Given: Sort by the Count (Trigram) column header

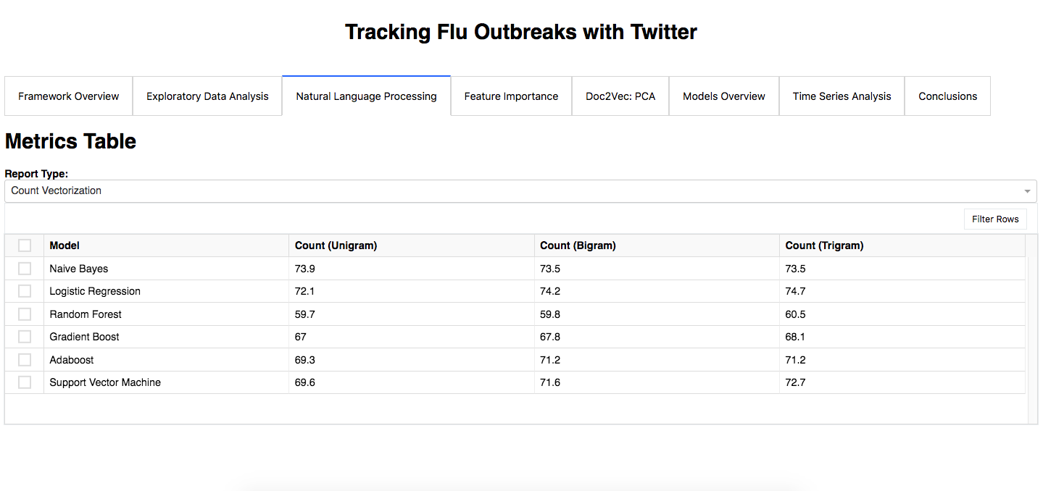Looking at the screenshot, I should point(902,246).
